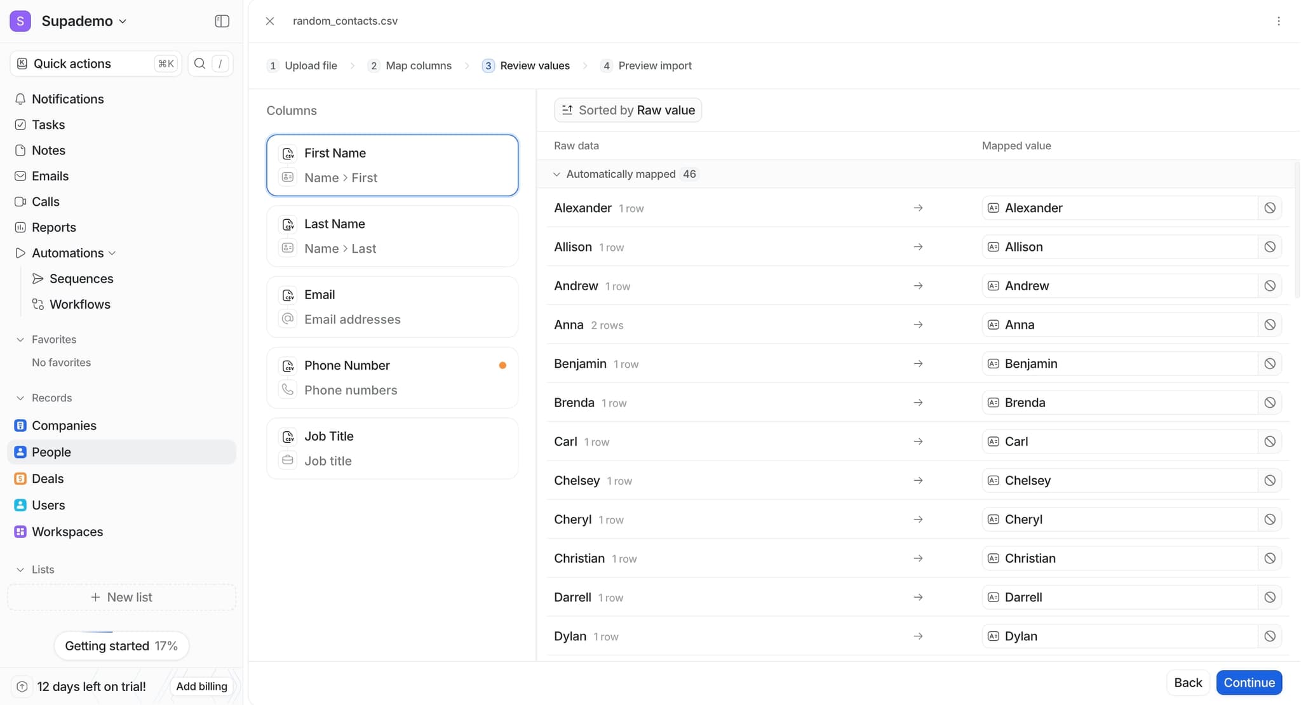1301x705 pixels.
Task: Collapse the sidebar panel icon
Action: pyautogui.click(x=222, y=21)
